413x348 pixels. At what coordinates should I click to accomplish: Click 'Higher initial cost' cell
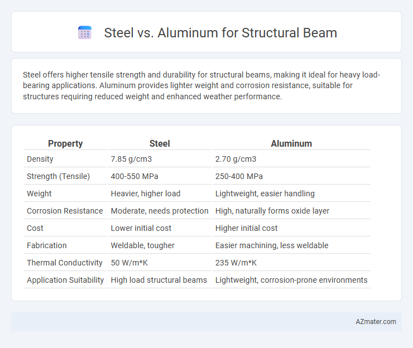[246, 228]
